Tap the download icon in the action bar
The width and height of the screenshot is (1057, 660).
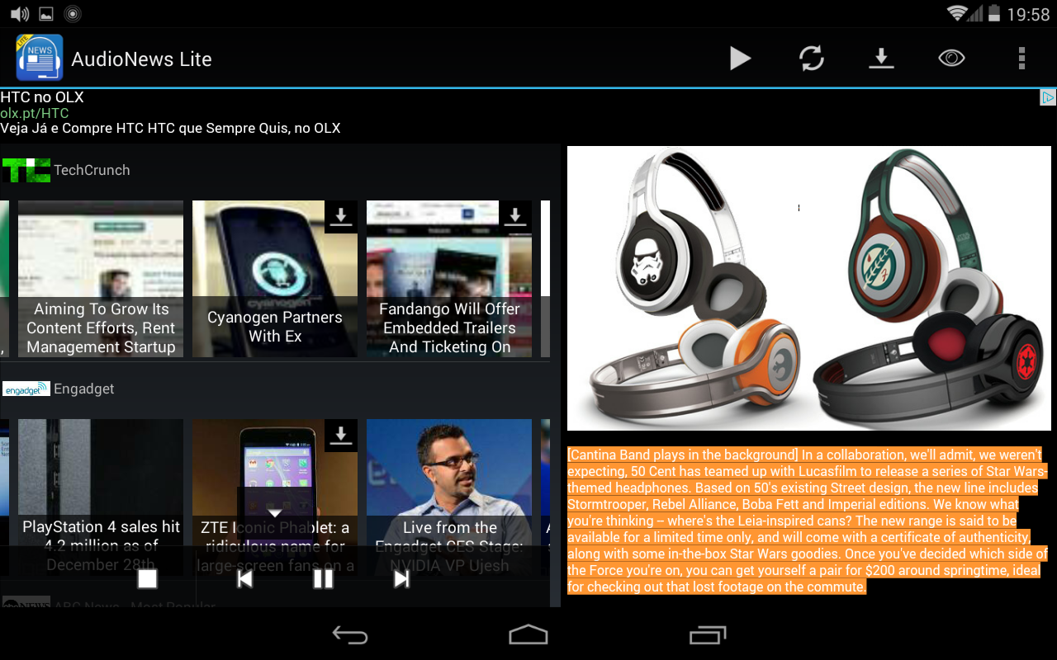(x=881, y=59)
